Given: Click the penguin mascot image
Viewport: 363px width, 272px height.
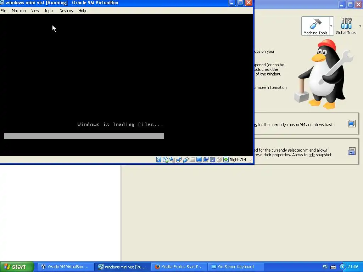Looking at the screenshot, I should pyautogui.click(x=324, y=74).
